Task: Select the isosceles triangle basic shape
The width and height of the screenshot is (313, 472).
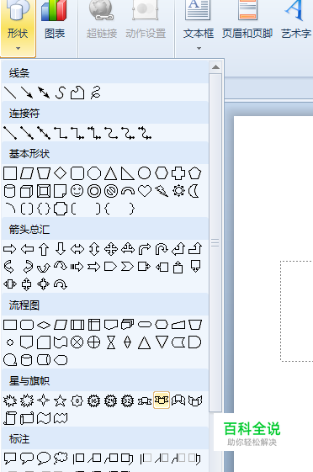Action: pyautogui.click(x=110, y=173)
